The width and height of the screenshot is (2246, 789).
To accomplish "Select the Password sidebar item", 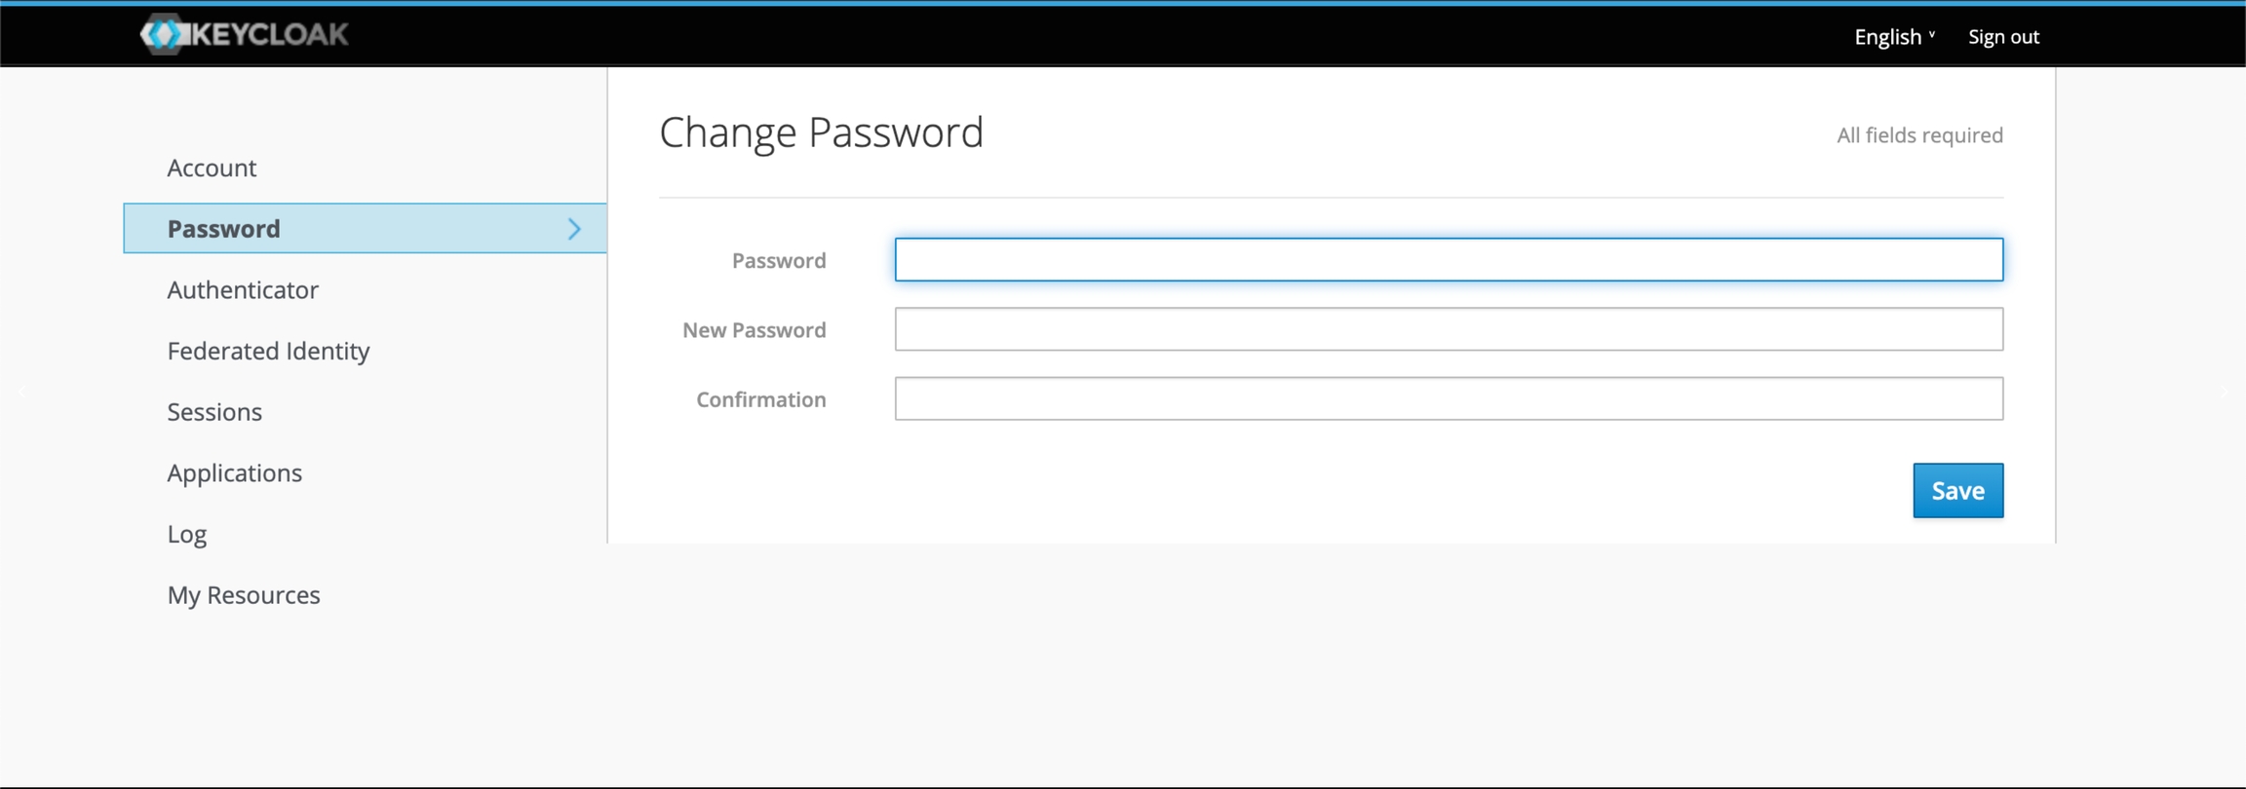I will tap(224, 229).
